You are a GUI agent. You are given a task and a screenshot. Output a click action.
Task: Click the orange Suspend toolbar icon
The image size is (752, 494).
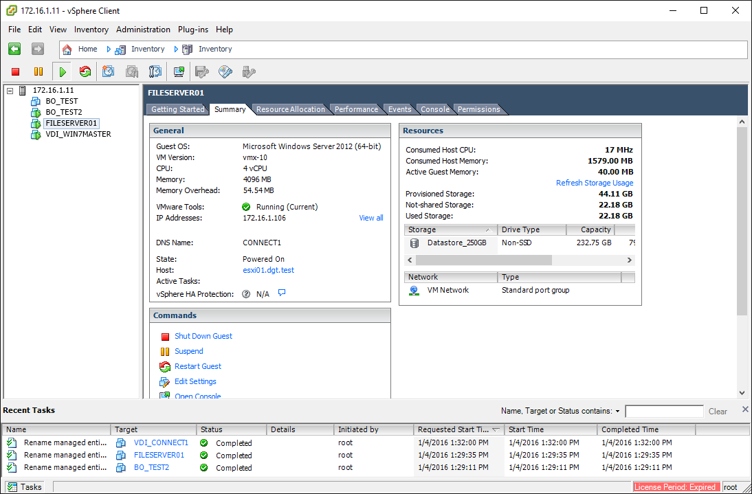(38, 72)
